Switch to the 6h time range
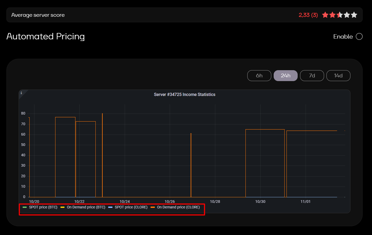The height and width of the screenshot is (235, 372). pos(259,75)
